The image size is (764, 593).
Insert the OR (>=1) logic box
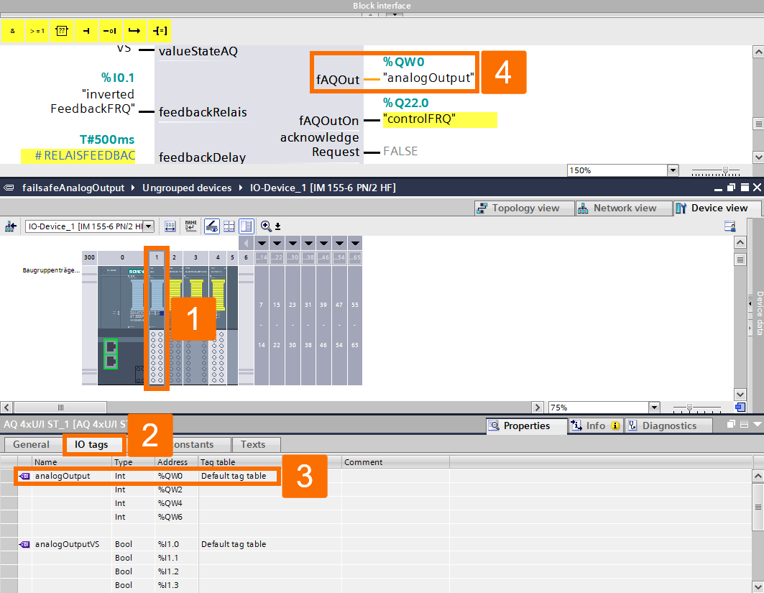(x=37, y=31)
